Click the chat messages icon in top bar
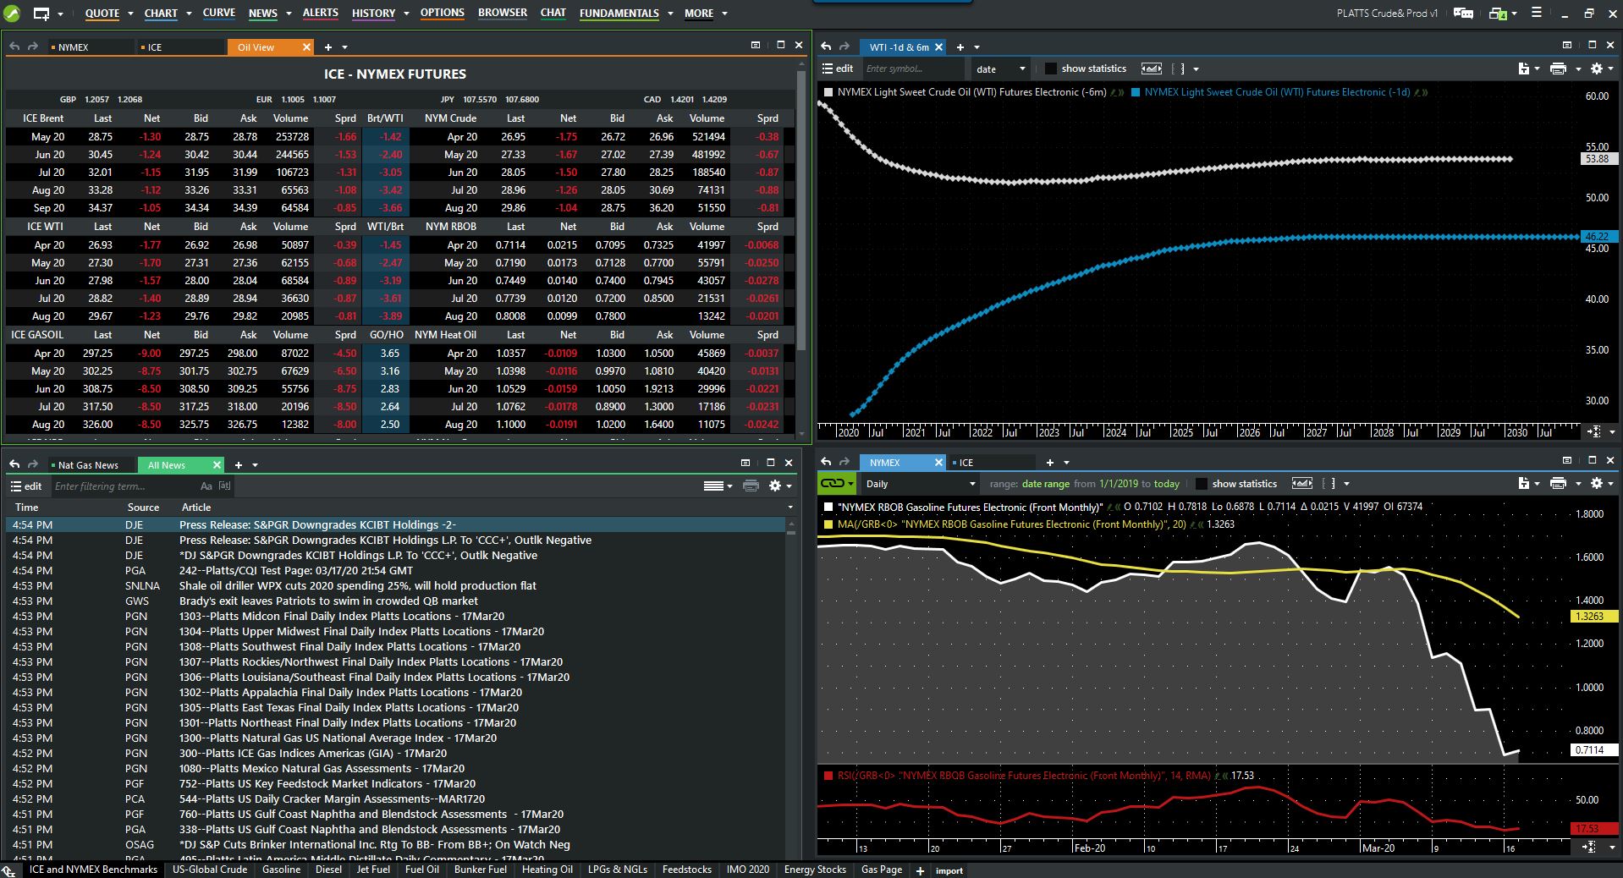This screenshot has width=1623, height=878. pos(1463,13)
